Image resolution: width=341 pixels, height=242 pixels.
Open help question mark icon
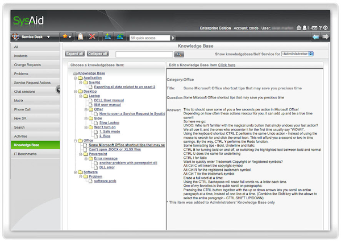320,28
